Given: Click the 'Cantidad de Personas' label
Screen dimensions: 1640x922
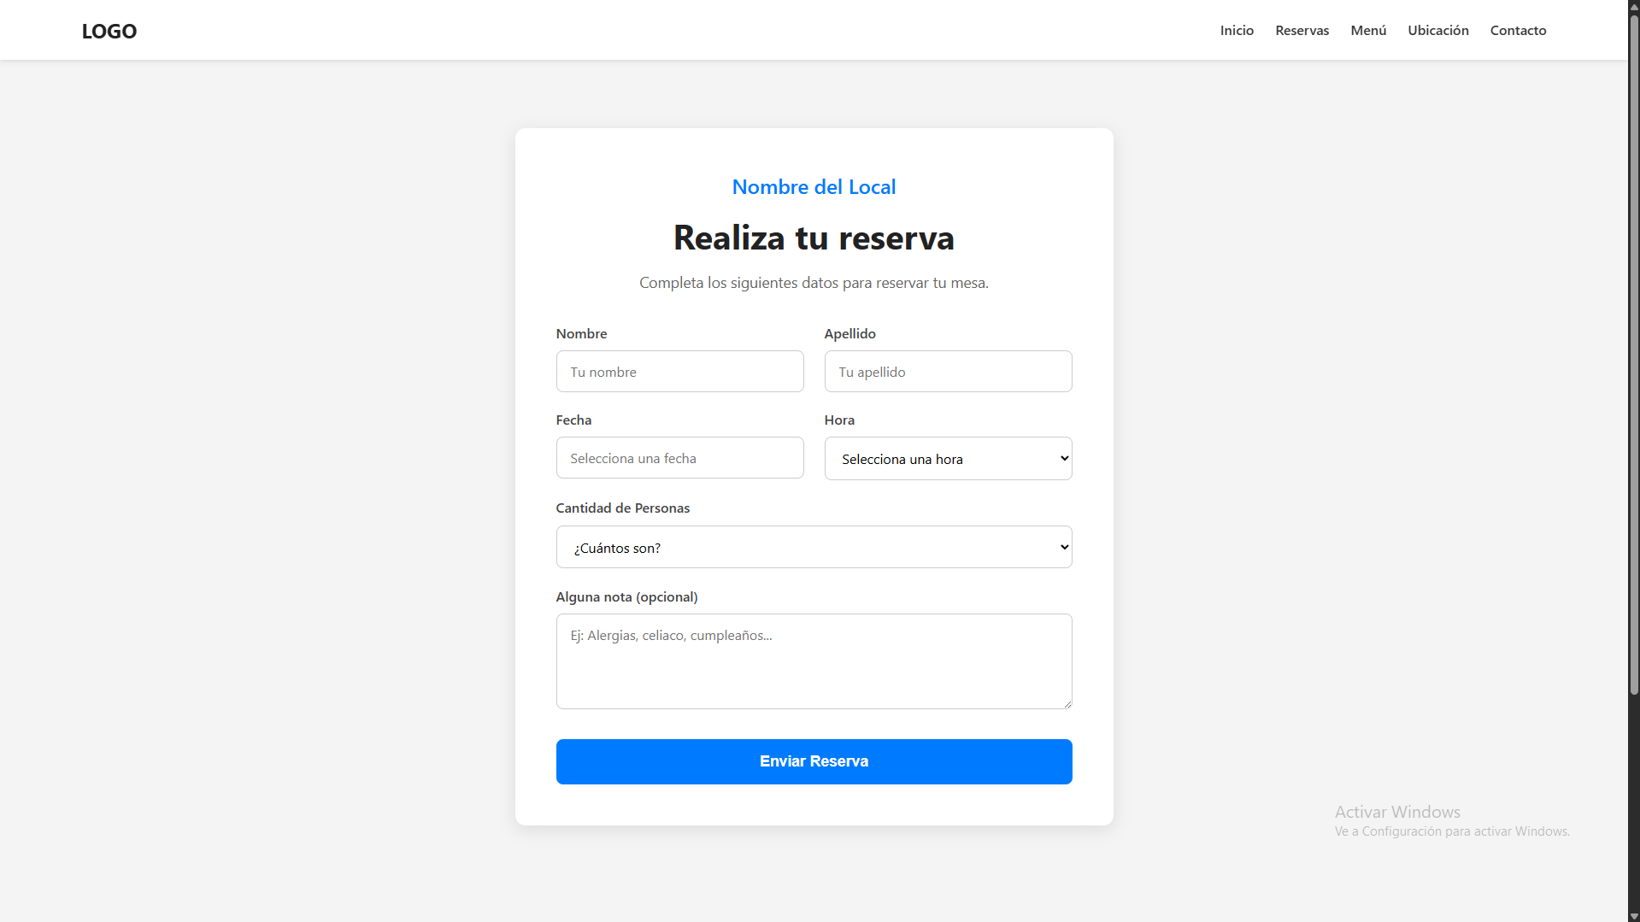Looking at the screenshot, I should pos(622,508).
